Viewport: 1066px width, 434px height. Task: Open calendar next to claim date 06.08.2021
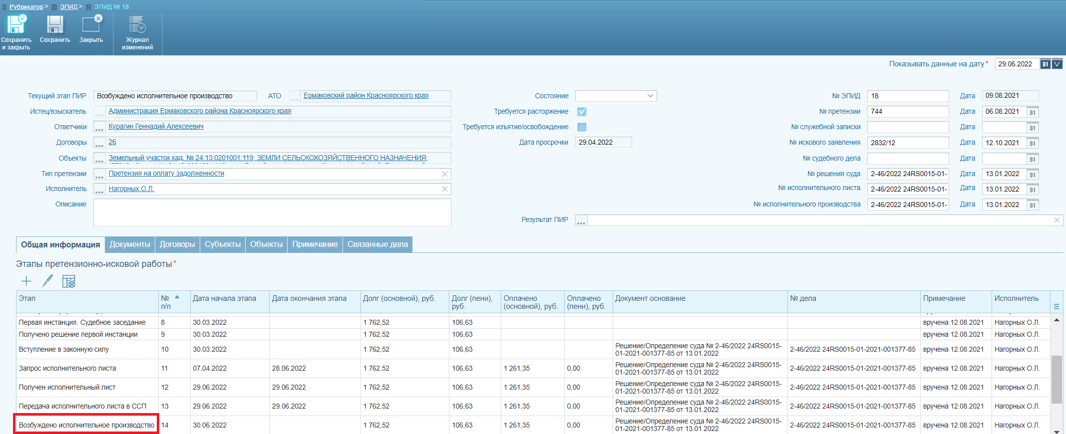pyautogui.click(x=1033, y=112)
